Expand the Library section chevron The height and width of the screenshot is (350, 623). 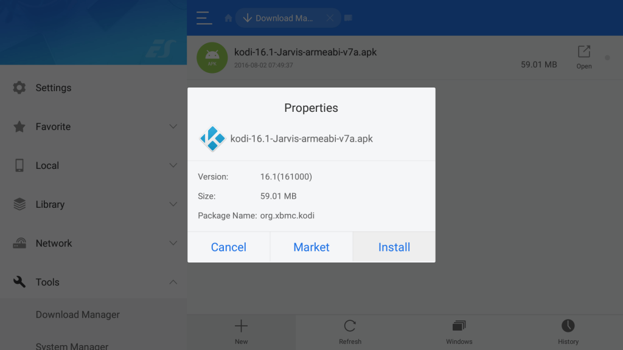pos(173,204)
